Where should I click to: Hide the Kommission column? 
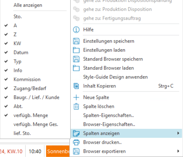[x=27, y=79]
